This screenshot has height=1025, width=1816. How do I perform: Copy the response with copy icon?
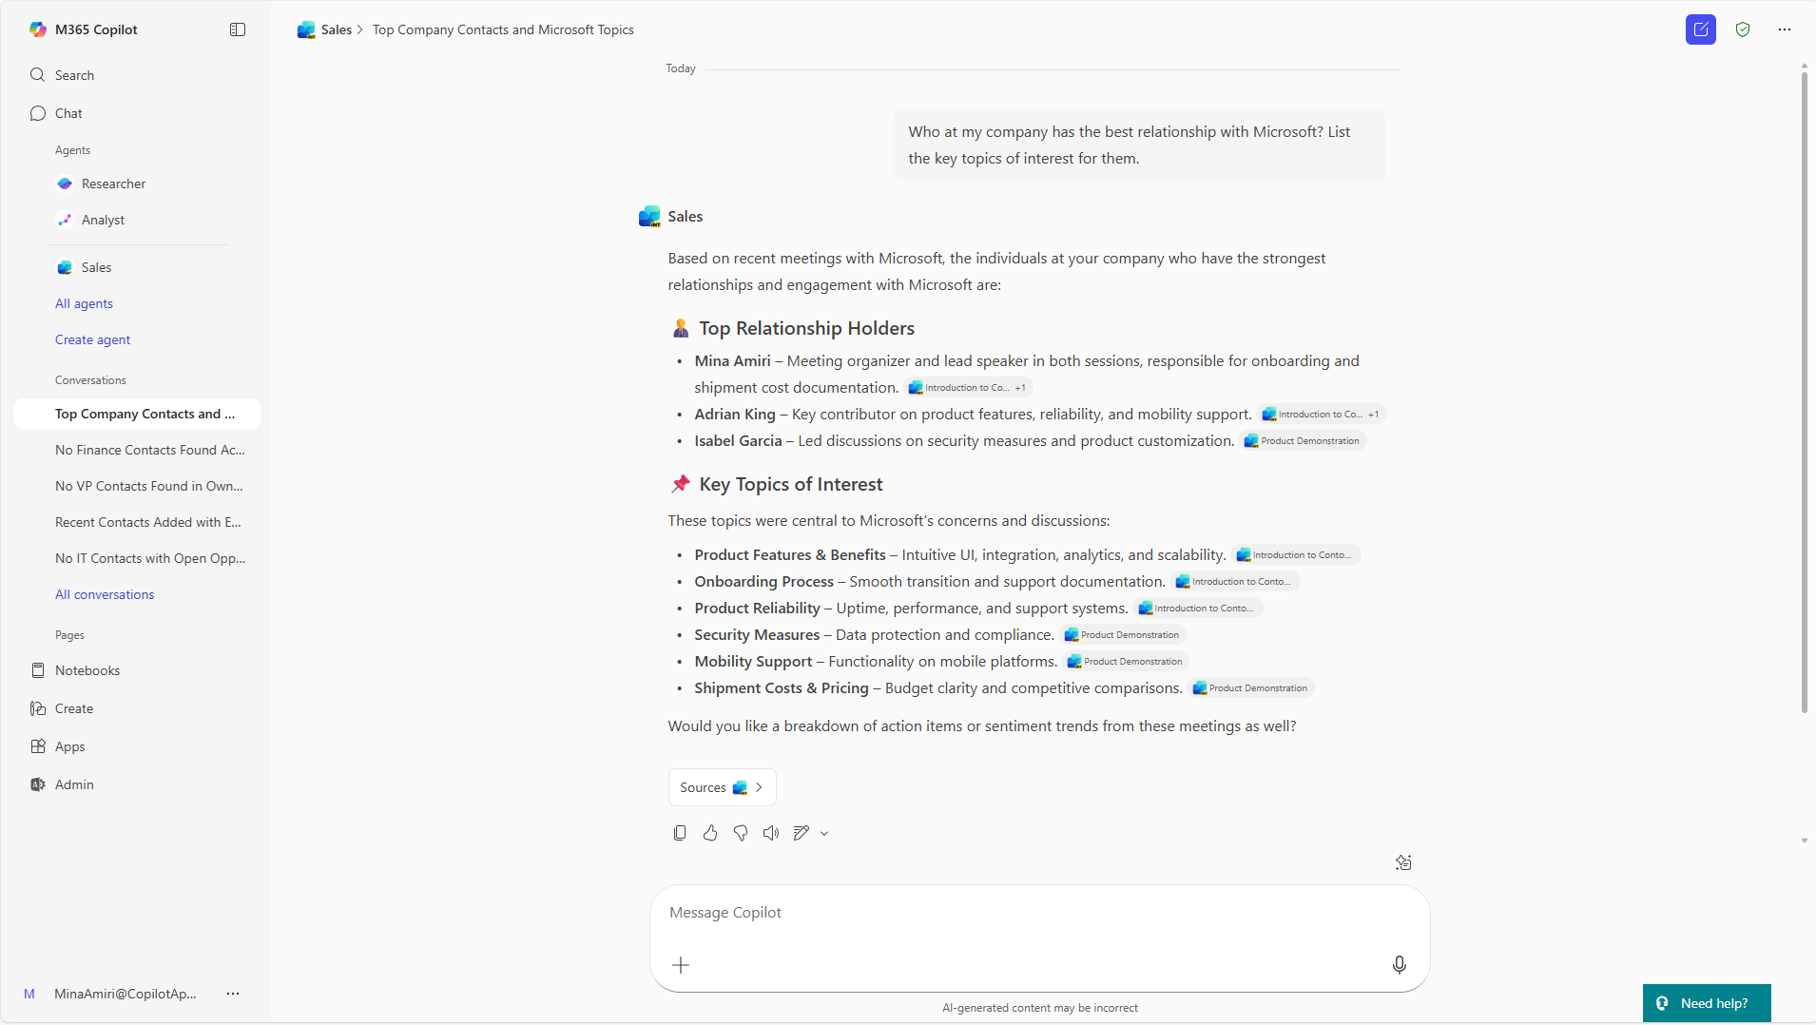(x=680, y=833)
